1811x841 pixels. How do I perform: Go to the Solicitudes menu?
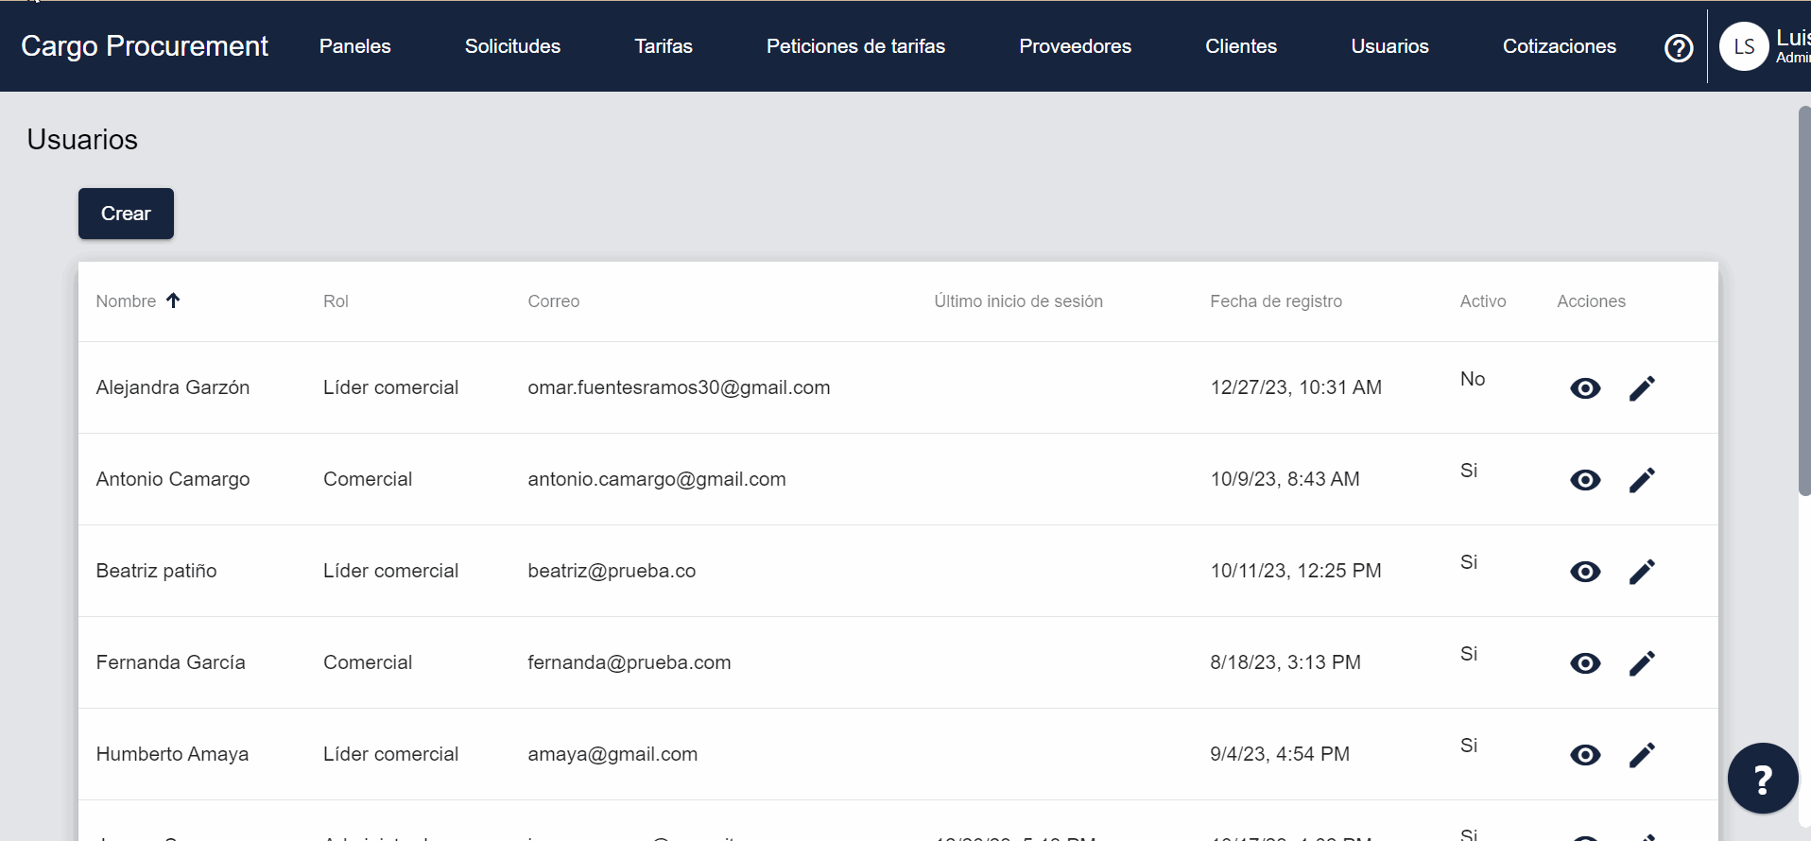tap(512, 46)
